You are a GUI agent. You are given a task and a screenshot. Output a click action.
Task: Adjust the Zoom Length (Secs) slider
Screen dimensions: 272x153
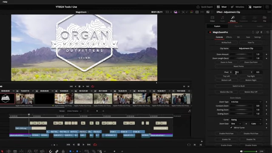[x=241, y=58]
